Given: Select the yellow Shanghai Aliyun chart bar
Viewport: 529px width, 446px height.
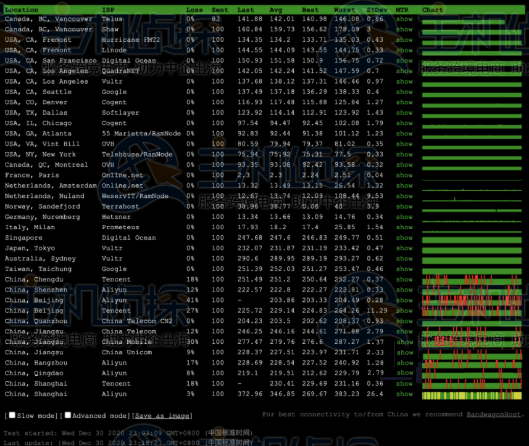Looking at the screenshot, I should click(x=473, y=395).
